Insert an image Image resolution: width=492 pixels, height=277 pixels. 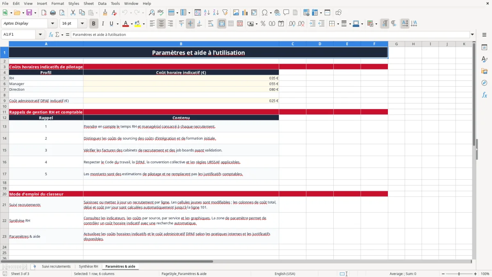[236, 13]
